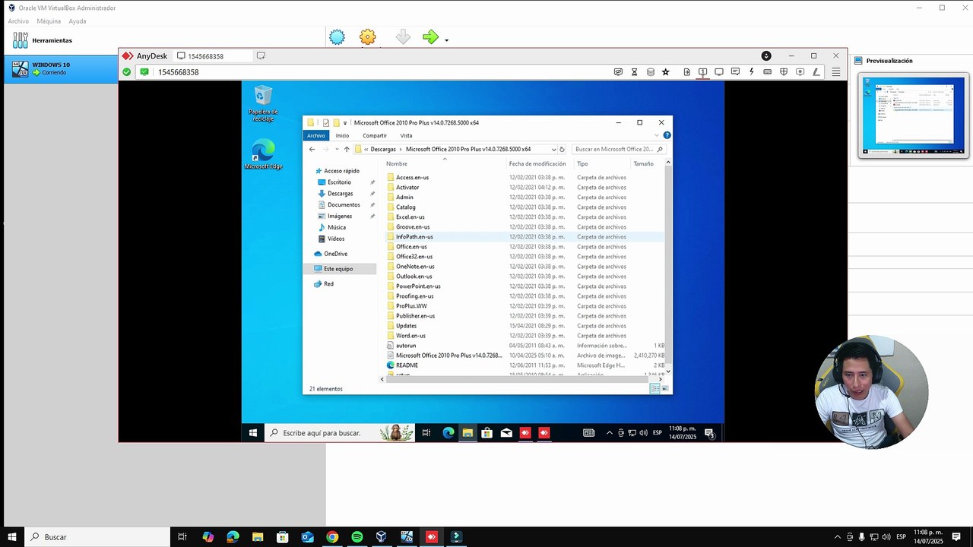Image resolution: width=973 pixels, height=547 pixels.
Task: Select Documentos in Explorer sidebar
Action: (344, 205)
